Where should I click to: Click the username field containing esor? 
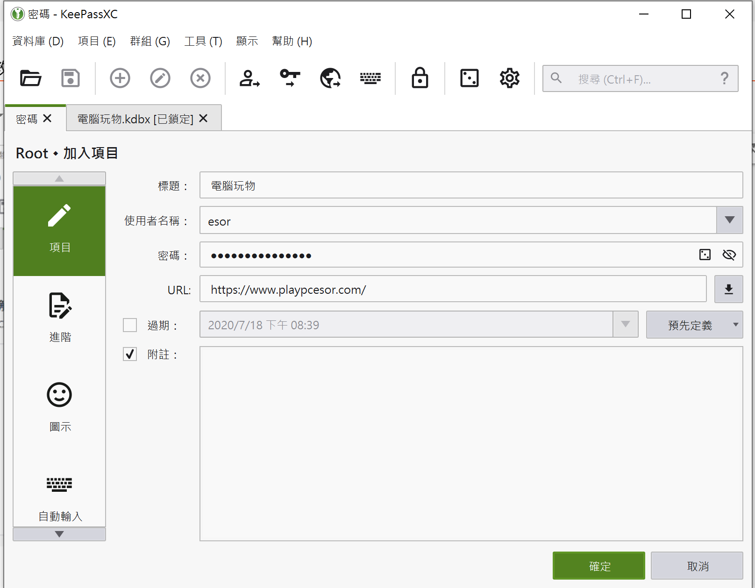click(x=458, y=220)
